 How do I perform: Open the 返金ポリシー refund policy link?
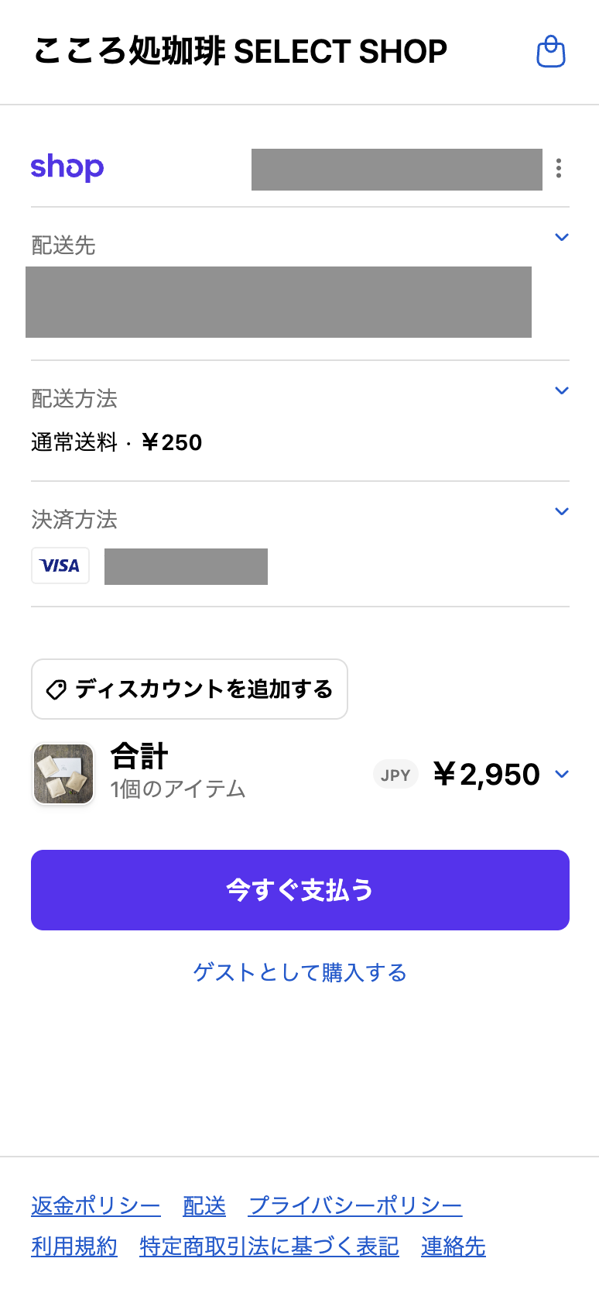point(96,1205)
